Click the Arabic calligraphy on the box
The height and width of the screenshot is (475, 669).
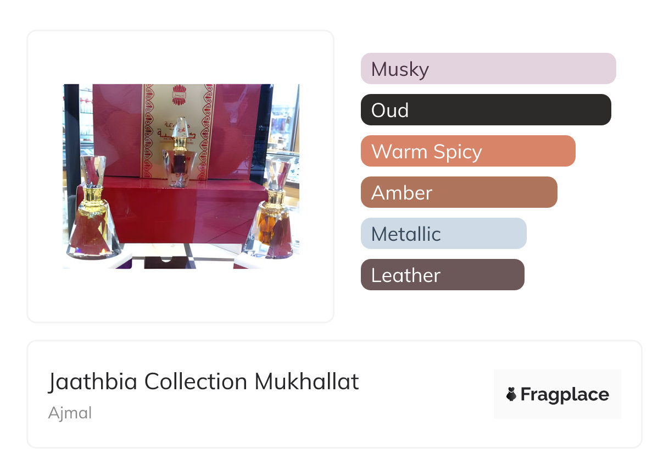click(x=159, y=132)
